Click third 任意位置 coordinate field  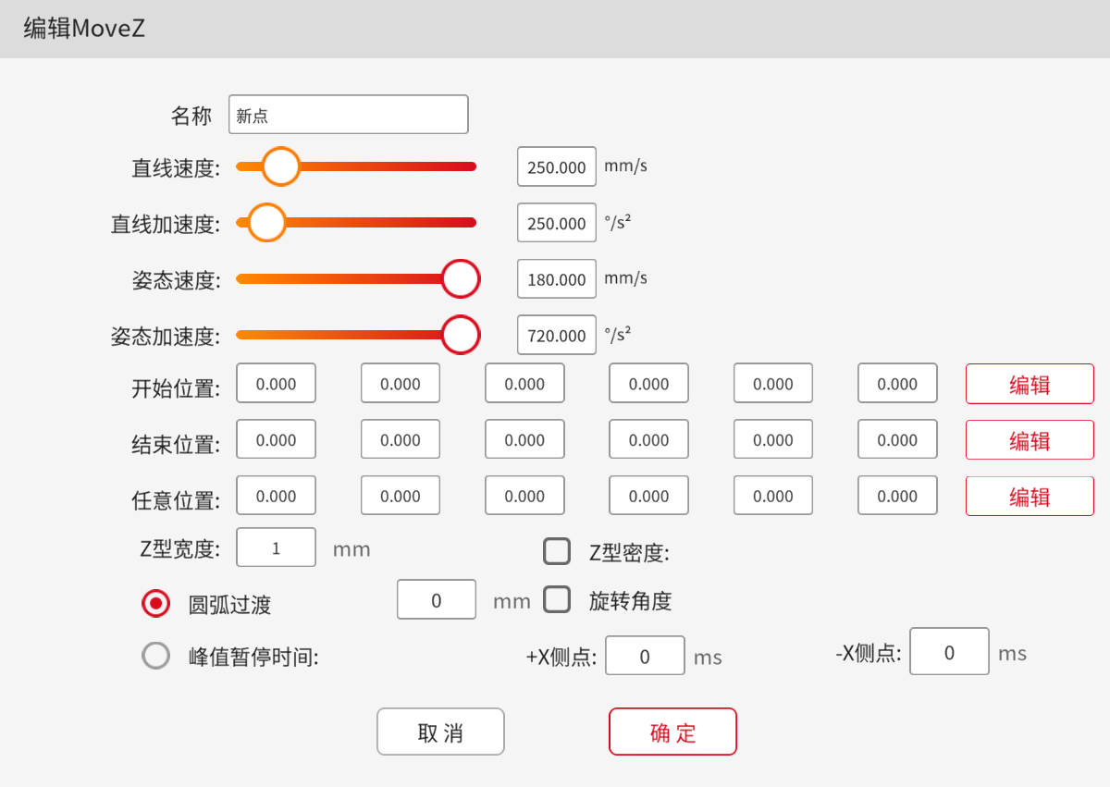(x=524, y=496)
